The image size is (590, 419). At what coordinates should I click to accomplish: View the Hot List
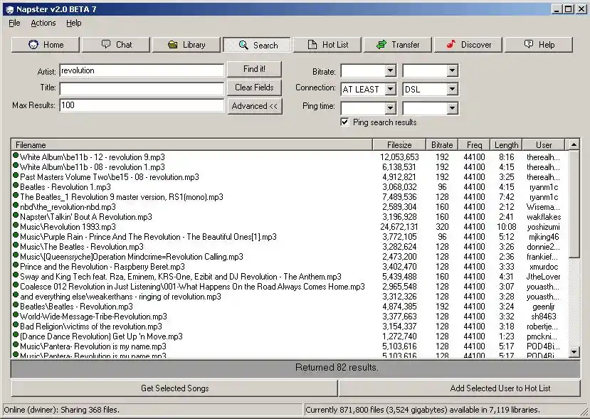click(327, 44)
